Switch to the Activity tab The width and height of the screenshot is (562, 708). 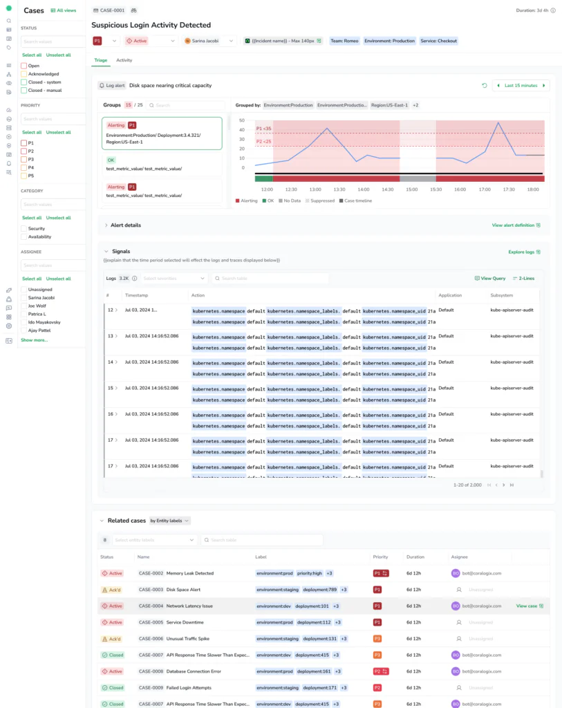124,61
